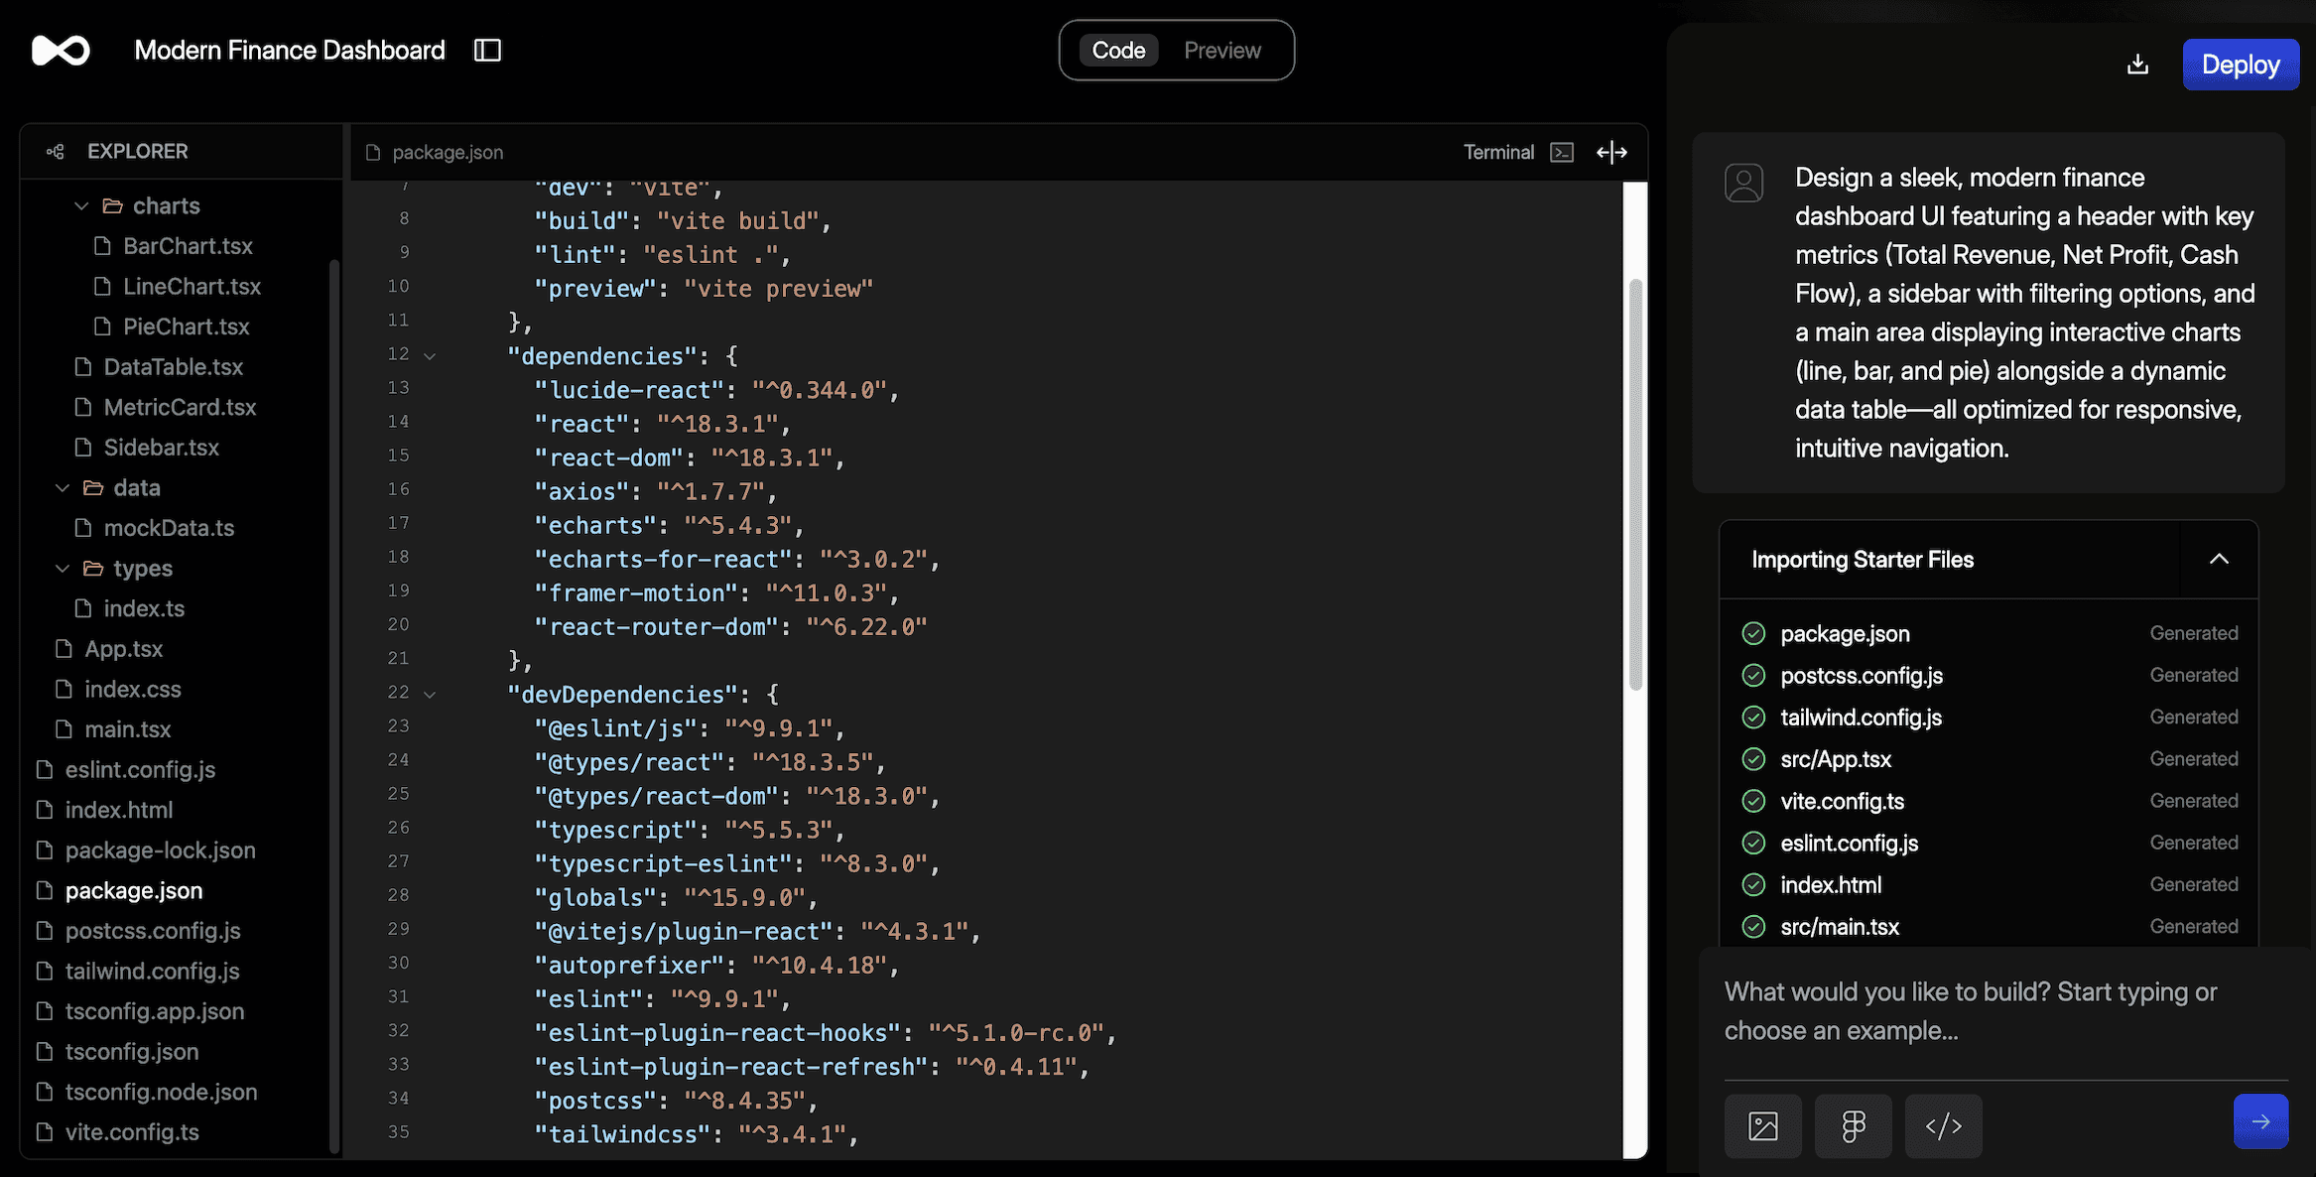Screen dimensions: 2316x1177
Task: Open the Terminal panel icon
Action: tap(1562, 152)
